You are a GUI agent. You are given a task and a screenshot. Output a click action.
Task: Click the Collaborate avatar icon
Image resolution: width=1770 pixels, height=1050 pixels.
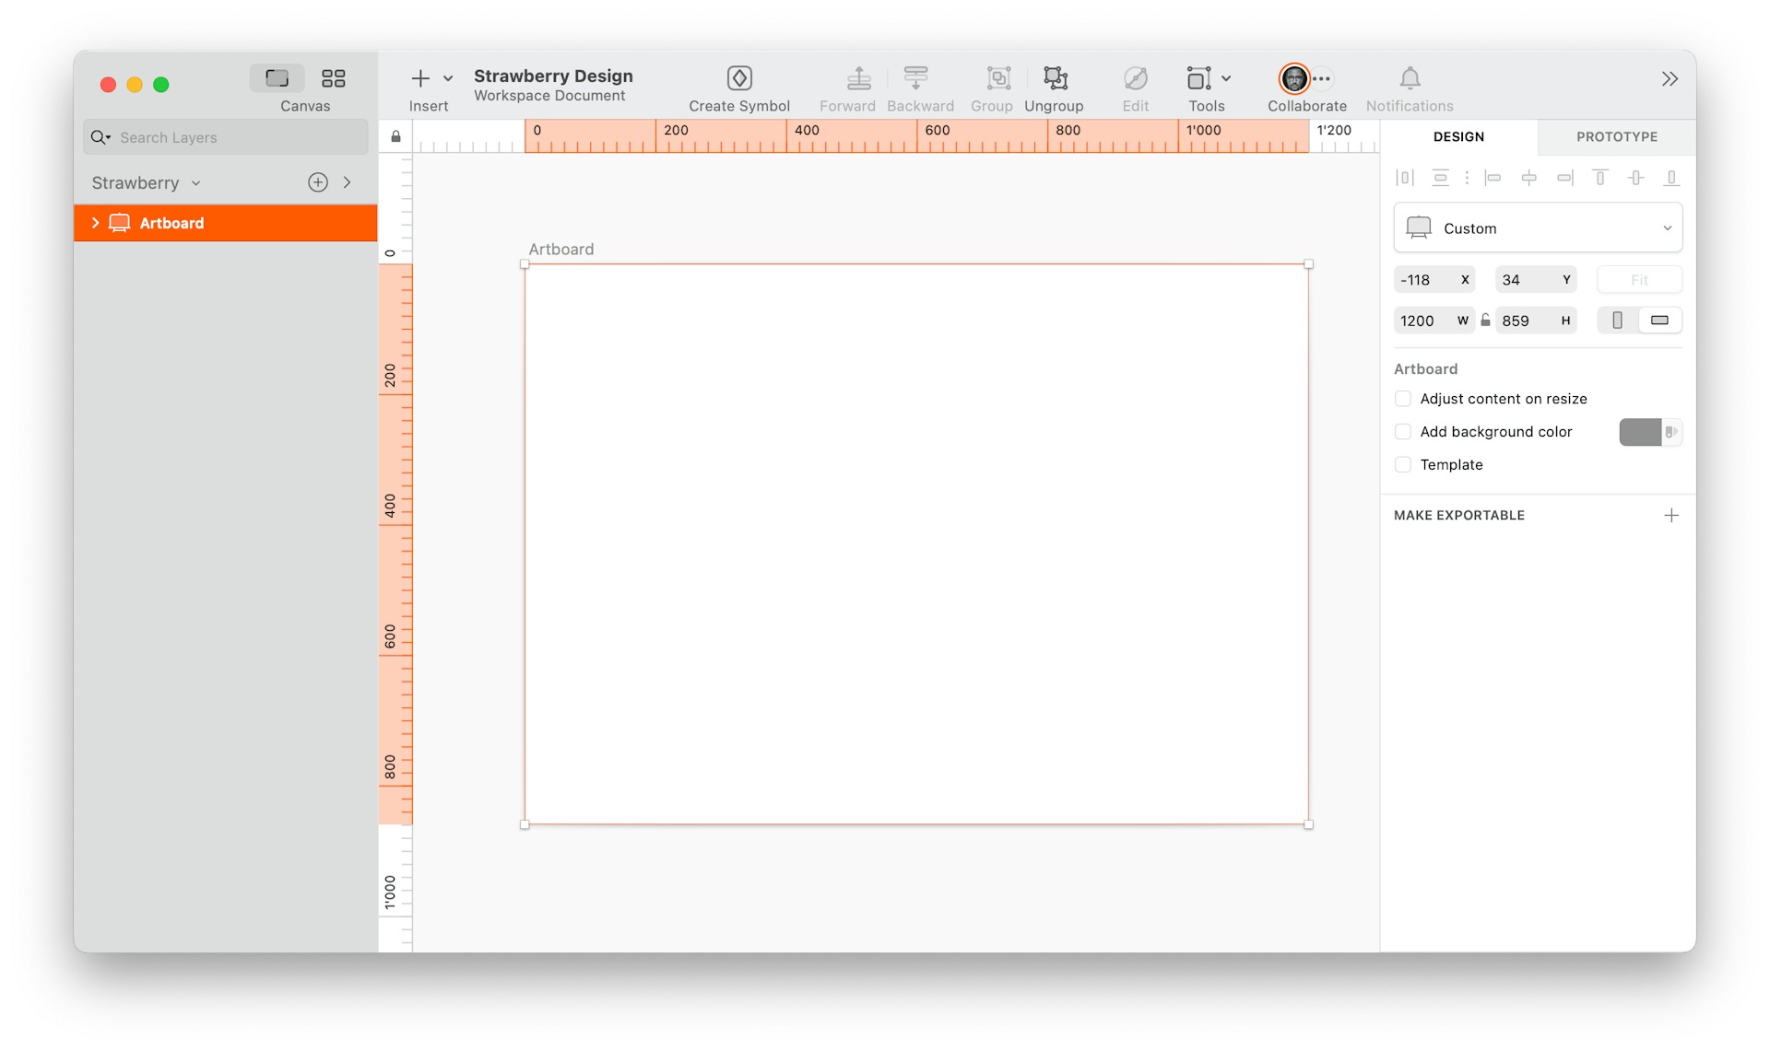pyautogui.click(x=1294, y=79)
